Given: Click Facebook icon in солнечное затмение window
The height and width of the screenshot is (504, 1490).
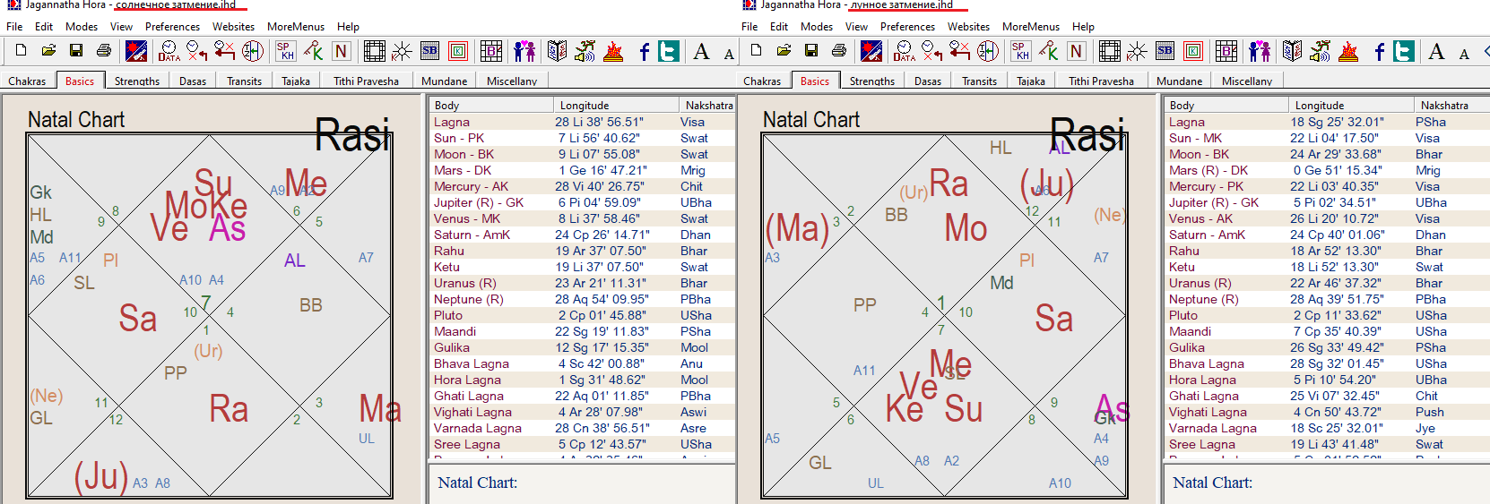Looking at the screenshot, I should point(645,51).
